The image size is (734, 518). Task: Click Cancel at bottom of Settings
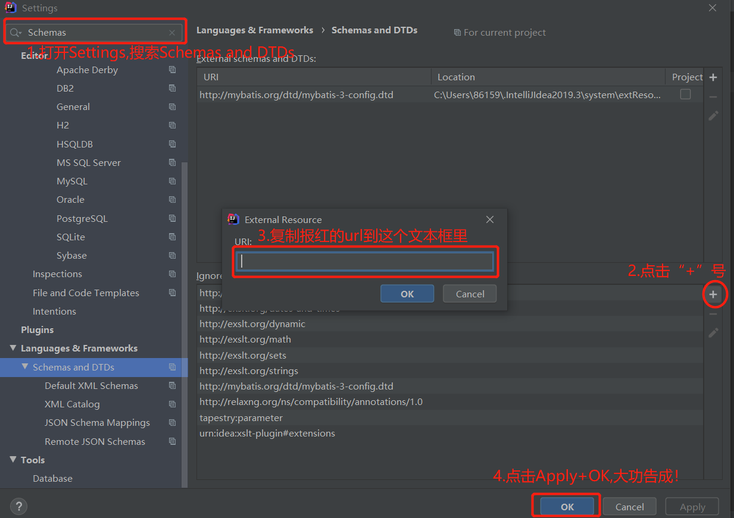coord(630,507)
